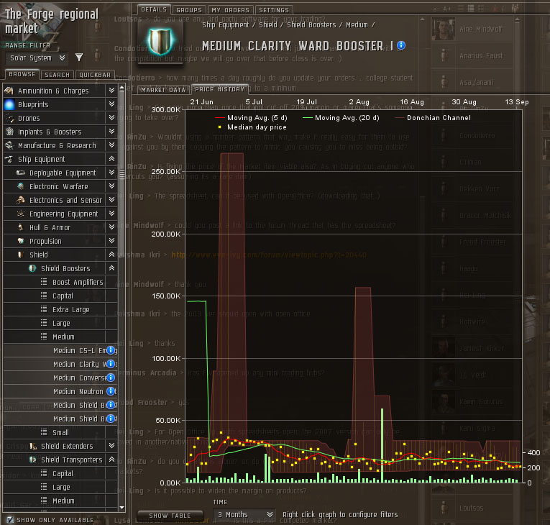550x525 pixels.
Task: Open info for Medium Clarity Ward item in list
Action: [x=111, y=364]
